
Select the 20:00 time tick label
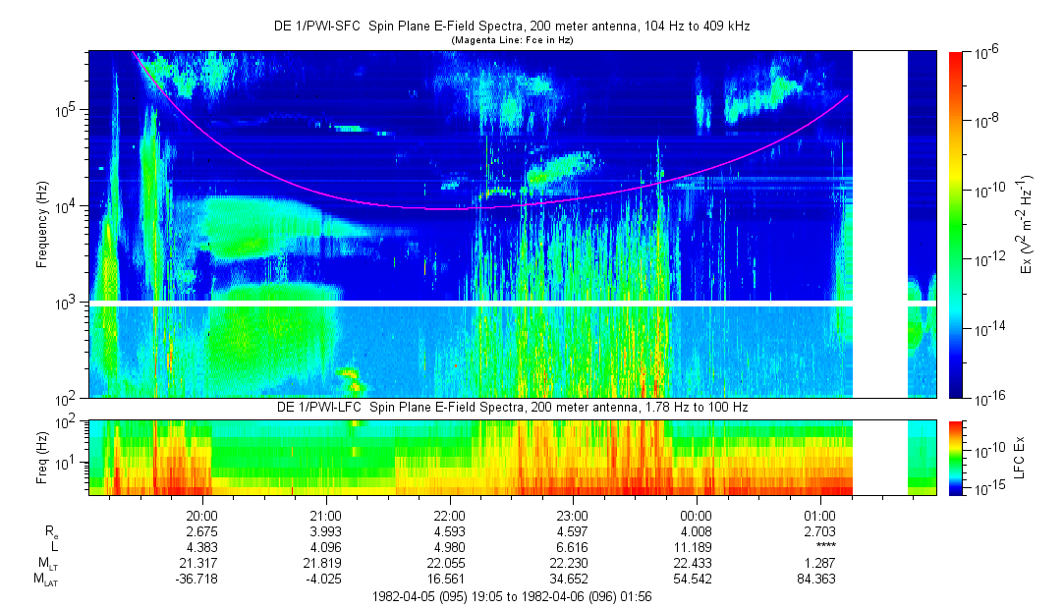[x=201, y=515]
